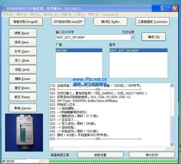The height and width of the screenshot is (164, 181).
Task: Click the chip marking input field
Action: coord(93,37)
